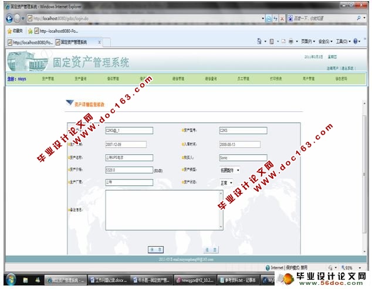Click the 入库时间 field showing 2008-08-13
This screenshot has width=372, height=289.
(x=239, y=144)
